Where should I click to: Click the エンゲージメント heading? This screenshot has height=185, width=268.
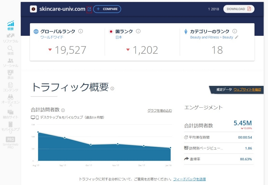tap(203, 108)
